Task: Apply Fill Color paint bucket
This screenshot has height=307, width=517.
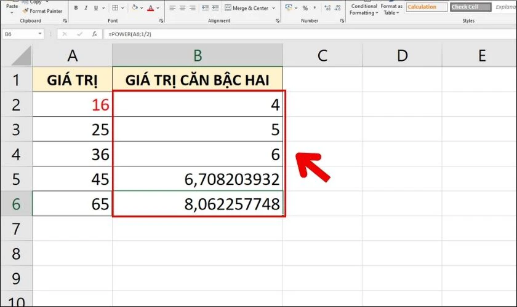Action: (x=135, y=7)
